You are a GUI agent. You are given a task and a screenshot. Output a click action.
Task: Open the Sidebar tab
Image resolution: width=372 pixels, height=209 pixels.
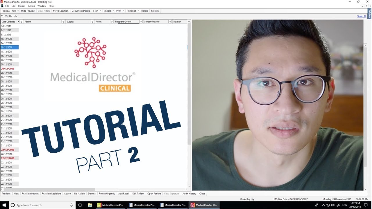370,13
